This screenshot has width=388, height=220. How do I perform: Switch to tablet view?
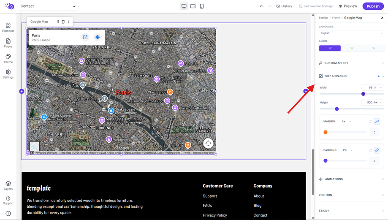pyautogui.click(x=193, y=6)
